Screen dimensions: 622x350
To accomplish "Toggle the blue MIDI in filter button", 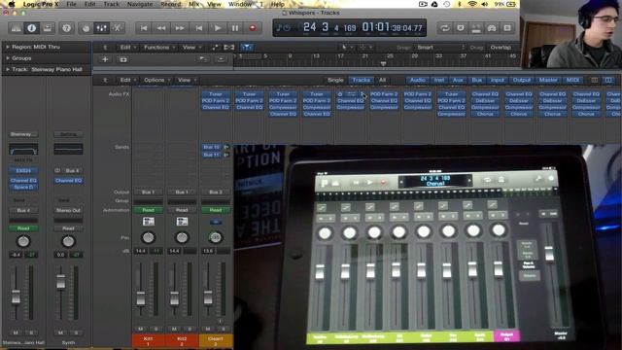I will coord(246,48).
